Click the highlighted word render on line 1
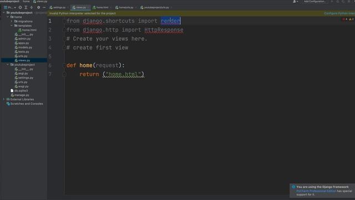 click(170, 21)
